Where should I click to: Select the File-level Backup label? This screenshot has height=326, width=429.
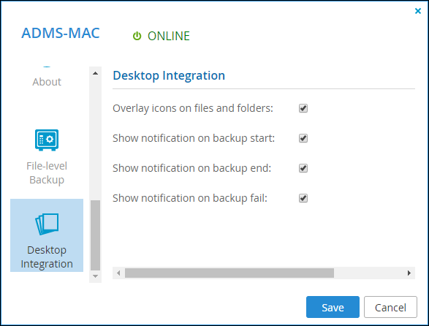pos(47,173)
